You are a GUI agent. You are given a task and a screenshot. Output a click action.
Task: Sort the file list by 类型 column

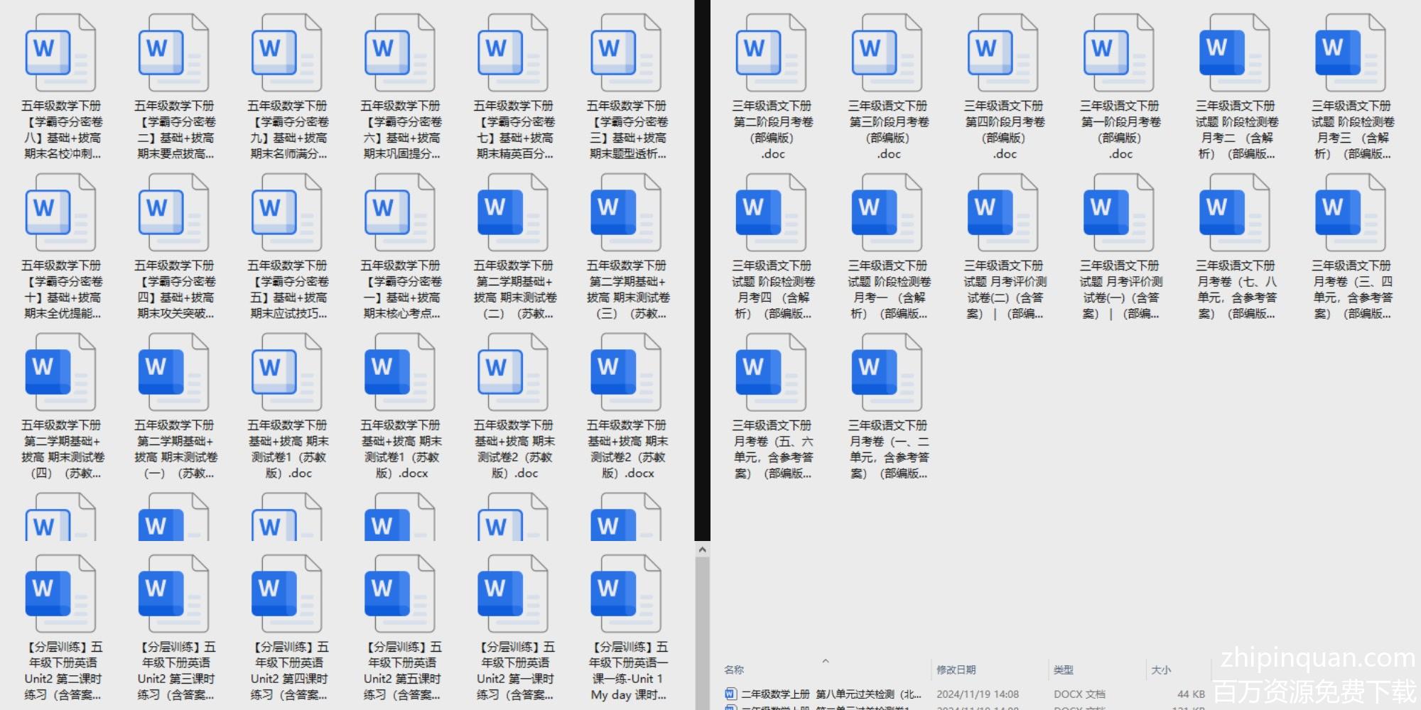coord(1063,670)
